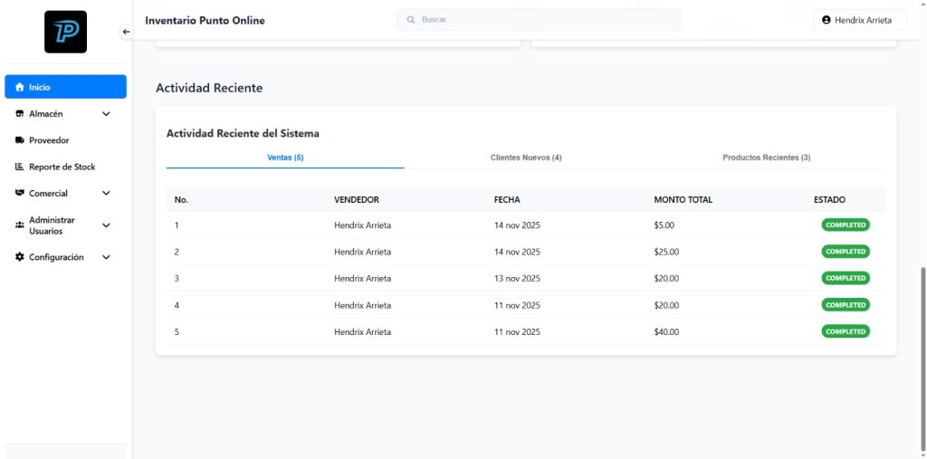Click the Comercial handshake icon
The width and height of the screenshot is (927, 459).
tap(19, 193)
